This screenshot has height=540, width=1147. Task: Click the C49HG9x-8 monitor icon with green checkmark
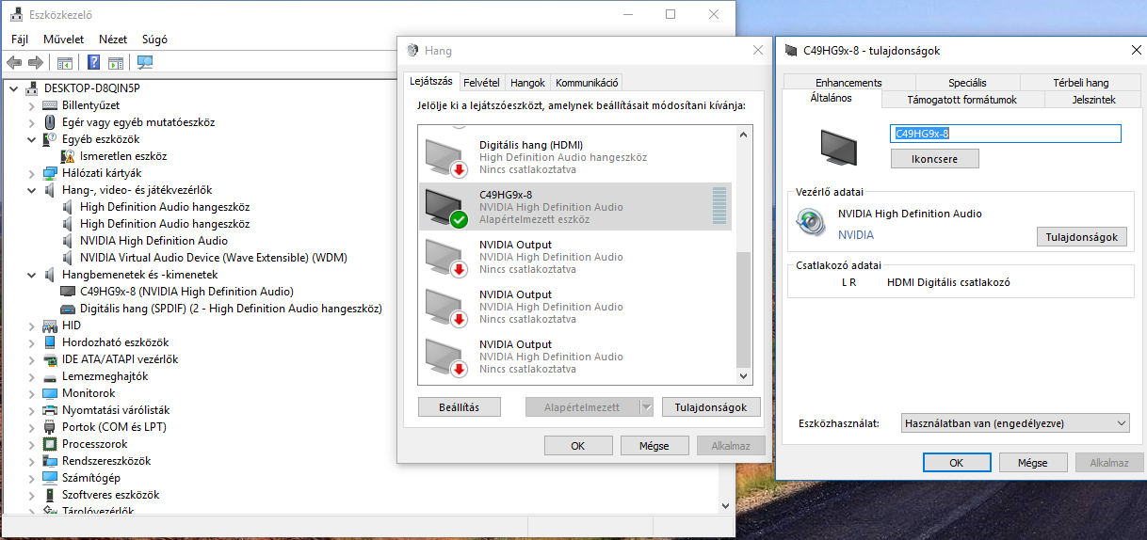tap(446, 207)
